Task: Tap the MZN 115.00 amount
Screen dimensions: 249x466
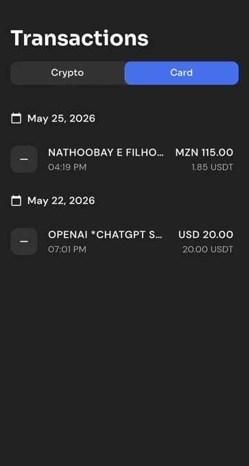Action: 204,153
